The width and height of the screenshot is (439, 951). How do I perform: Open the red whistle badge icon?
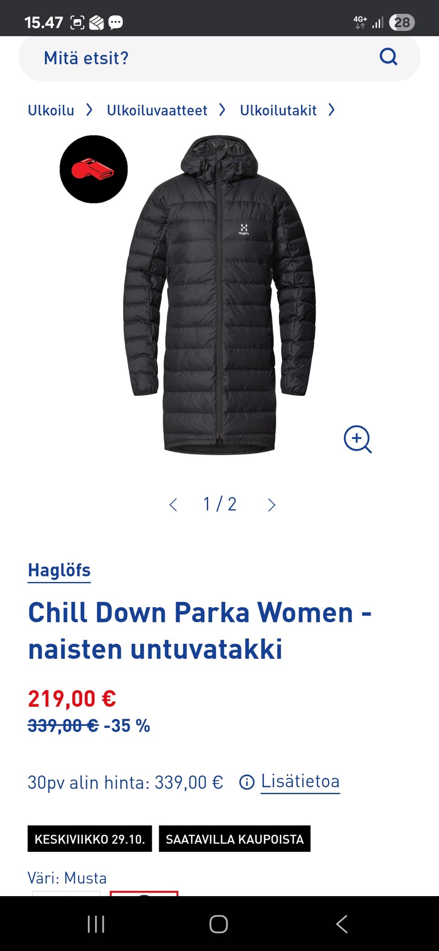(x=94, y=169)
